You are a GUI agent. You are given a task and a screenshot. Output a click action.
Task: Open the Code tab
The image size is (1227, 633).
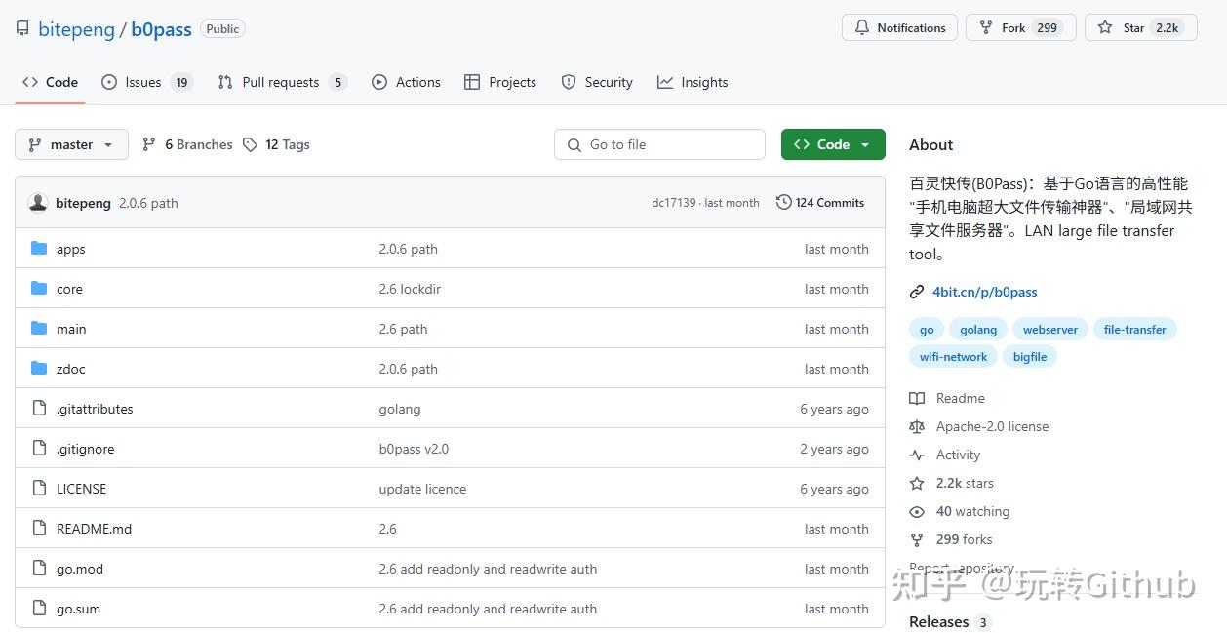(x=51, y=82)
